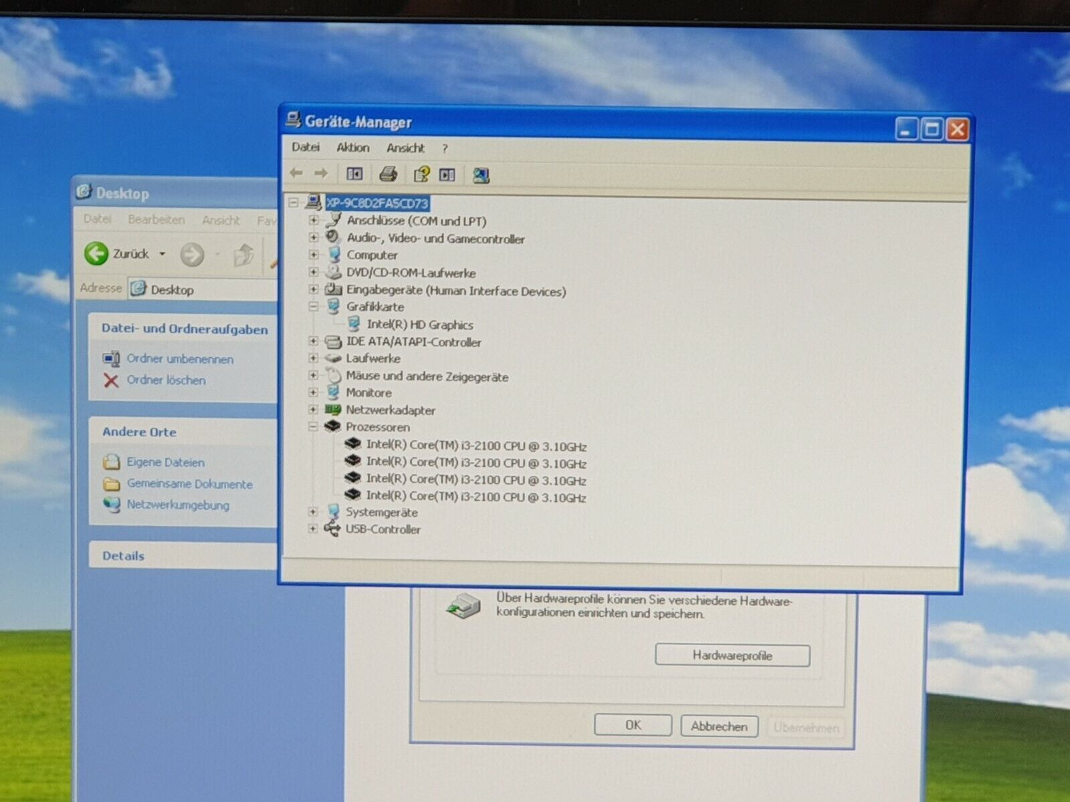Expand the USB-Controller node
Viewport: 1070px width, 802px height.
(x=313, y=528)
